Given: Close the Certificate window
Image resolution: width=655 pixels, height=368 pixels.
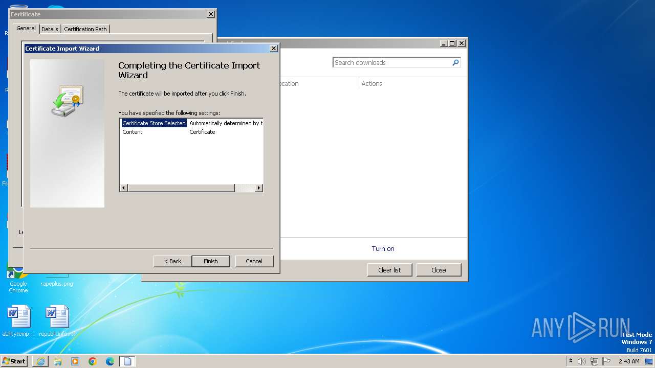Looking at the screenshot, I should click(211, 14).
